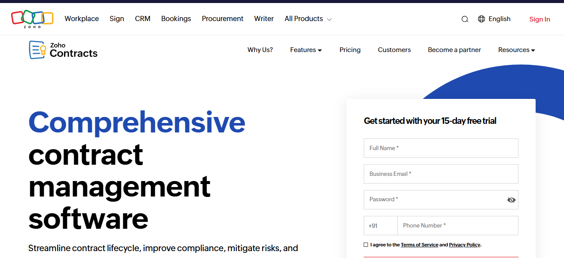Expand the Features dropdown menu
Screen dimensions: 564x258
pyautogui.click(x=306, y=50)
